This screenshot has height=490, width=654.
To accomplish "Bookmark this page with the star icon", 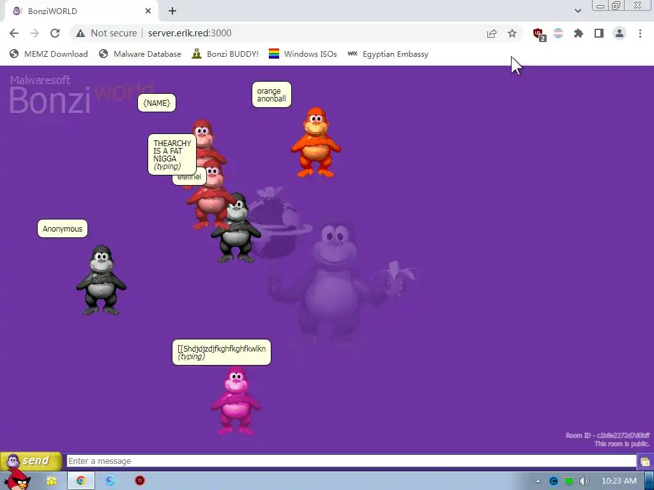I will (512, 33).
